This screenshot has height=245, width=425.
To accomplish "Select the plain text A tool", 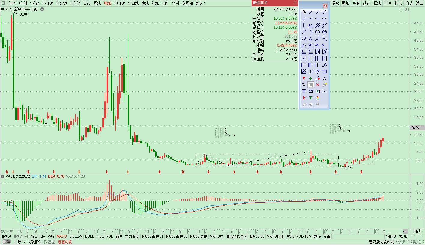I will point(324,78).
